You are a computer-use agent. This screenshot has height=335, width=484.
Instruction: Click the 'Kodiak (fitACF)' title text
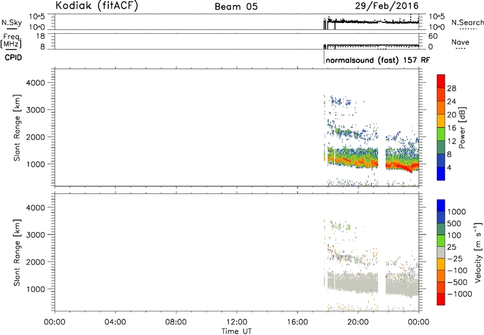tap(97, 5)
